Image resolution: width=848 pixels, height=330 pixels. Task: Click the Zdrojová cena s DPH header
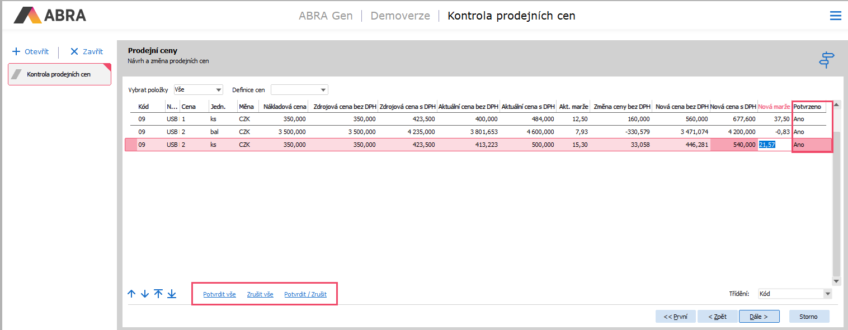(407, 107)
